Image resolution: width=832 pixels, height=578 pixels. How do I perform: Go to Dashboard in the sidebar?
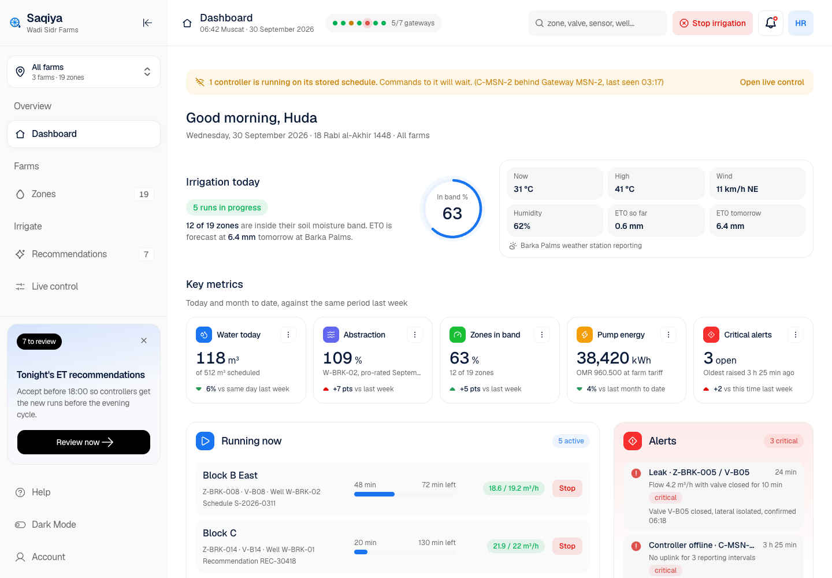pyautogui.click(x=84, y=134)
